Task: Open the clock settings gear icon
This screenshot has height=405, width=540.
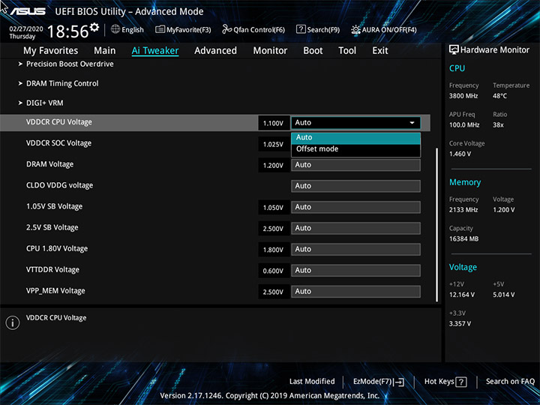Action: coord(94,27)
